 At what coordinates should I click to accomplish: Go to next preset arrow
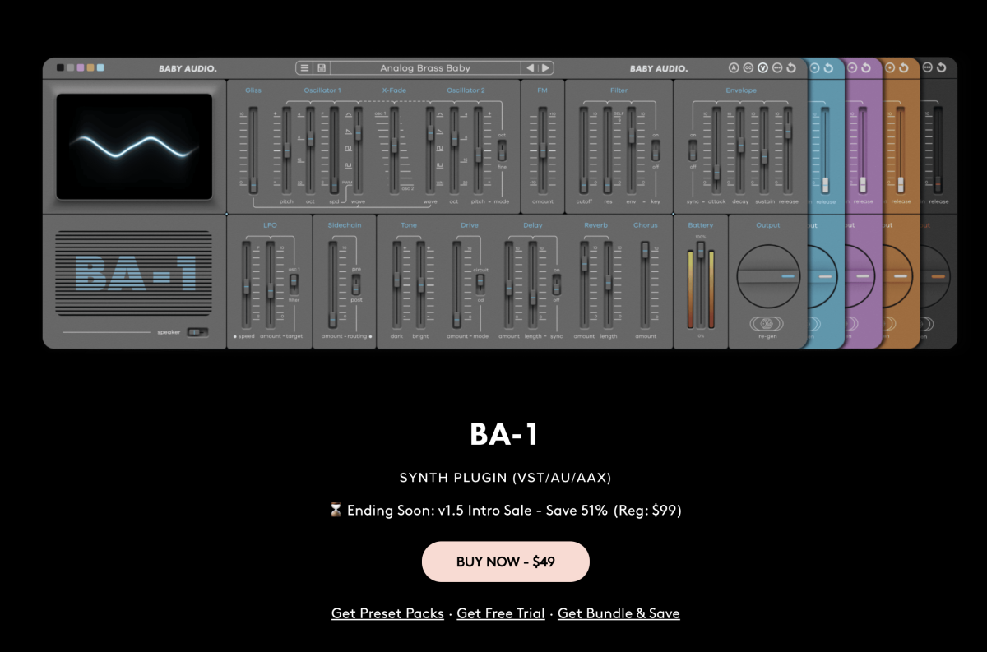[545, 68]
